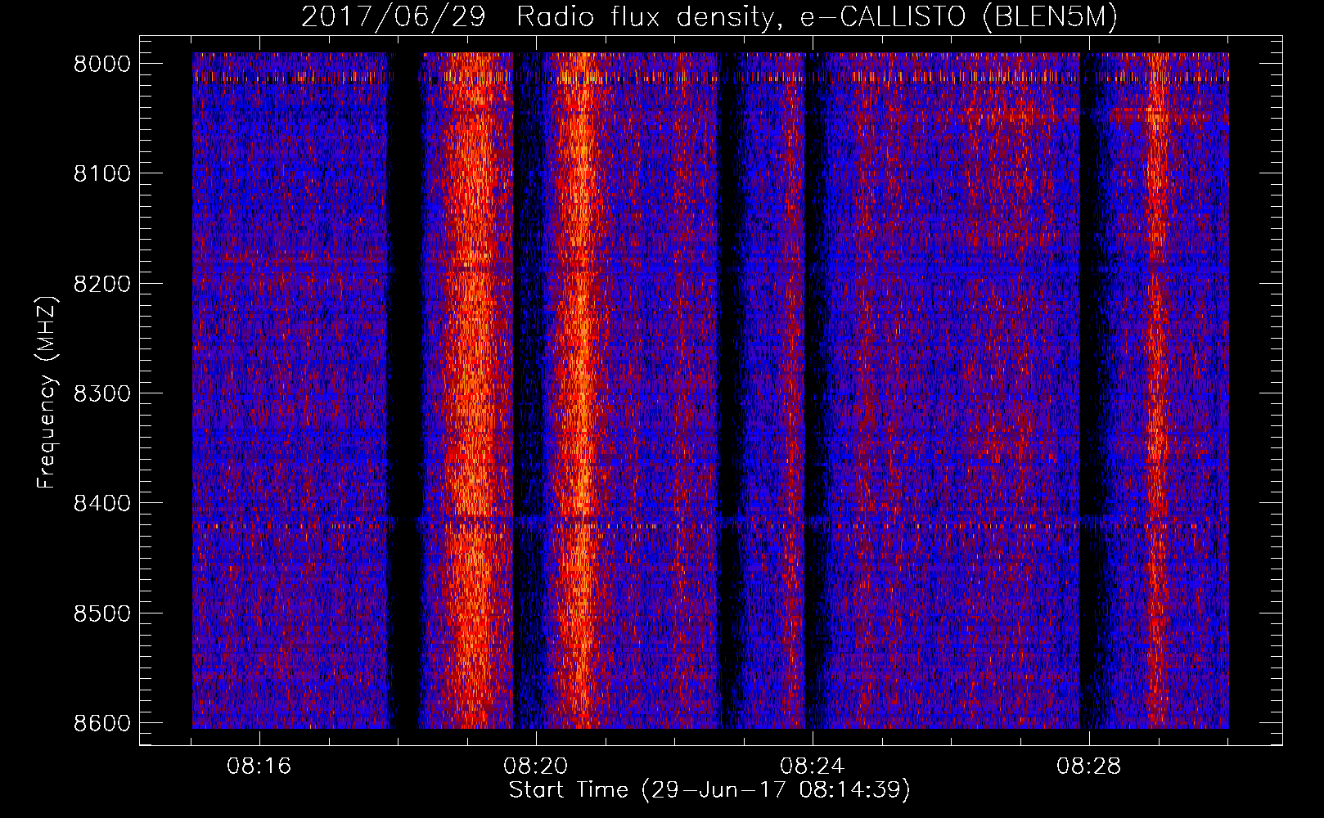This screenshot has width=1324, height=818.
Task: Click the 'Start Time (29-Jun-17 08:14:39)' caption
Action: click(709, 790)
